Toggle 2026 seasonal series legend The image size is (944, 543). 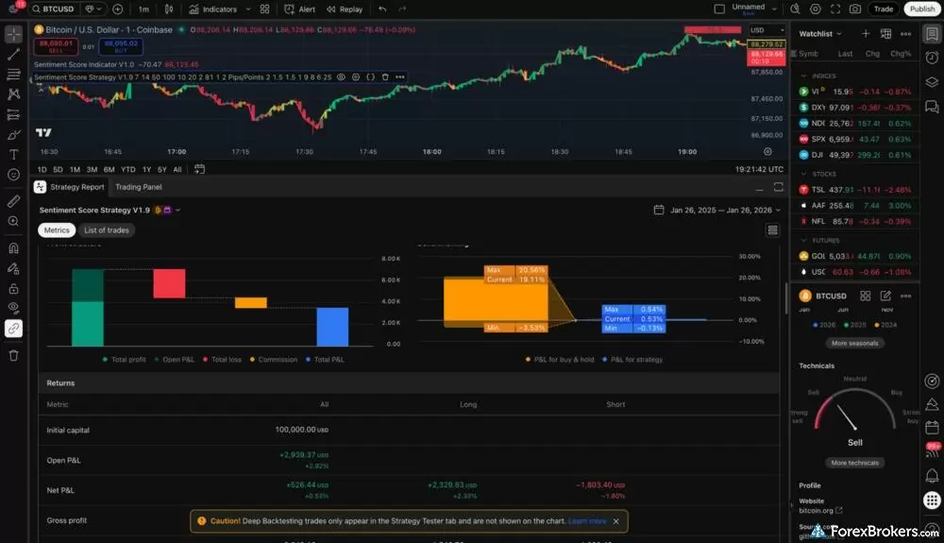coord(824,325)
